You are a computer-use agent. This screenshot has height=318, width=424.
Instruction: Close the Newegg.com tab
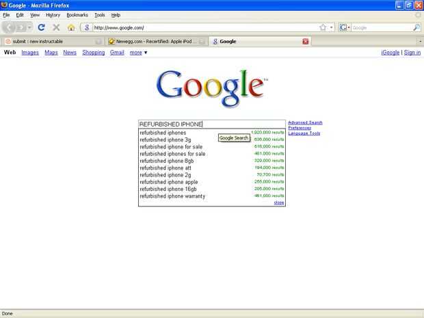202,41
